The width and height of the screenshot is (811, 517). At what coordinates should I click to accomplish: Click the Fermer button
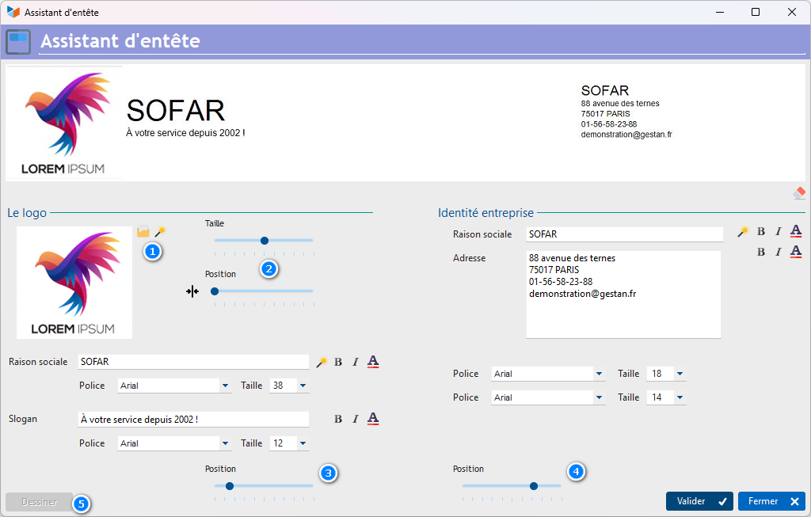(x=771, y=501)
